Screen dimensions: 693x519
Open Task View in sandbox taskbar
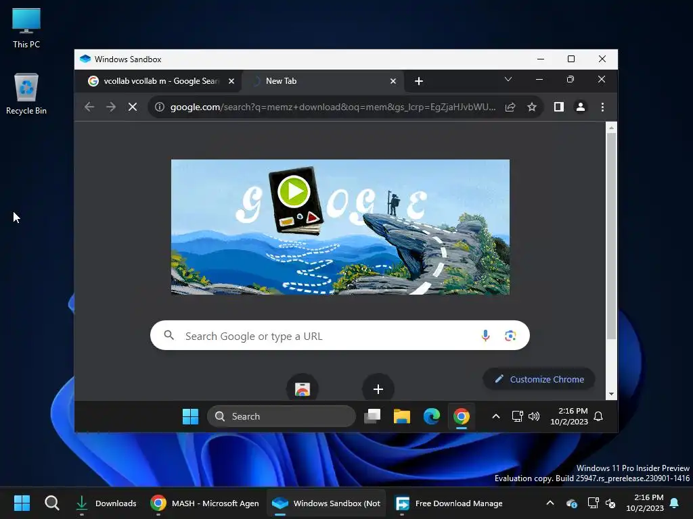[x=372, y=416]
